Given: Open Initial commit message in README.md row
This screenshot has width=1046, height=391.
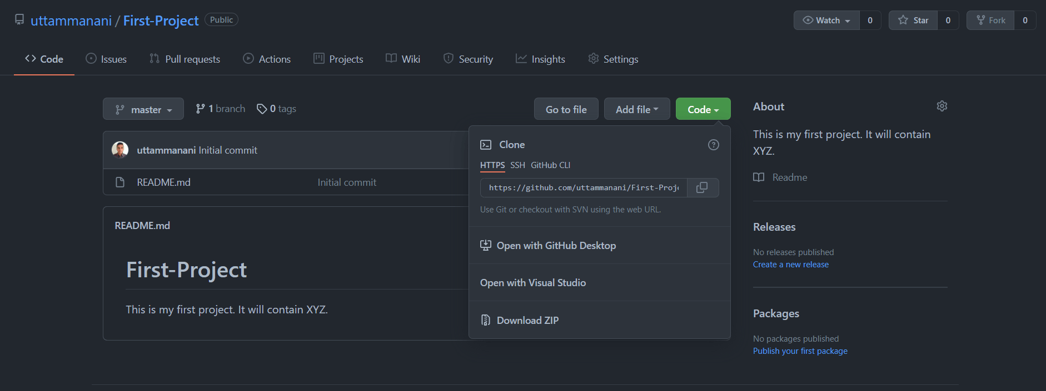Looking at the screenshot, I should click(x=347, y=182).
